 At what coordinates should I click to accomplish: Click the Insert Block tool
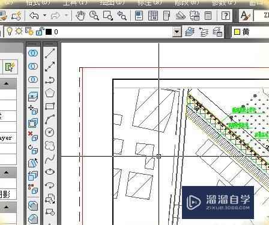click(x=50, y=198)
